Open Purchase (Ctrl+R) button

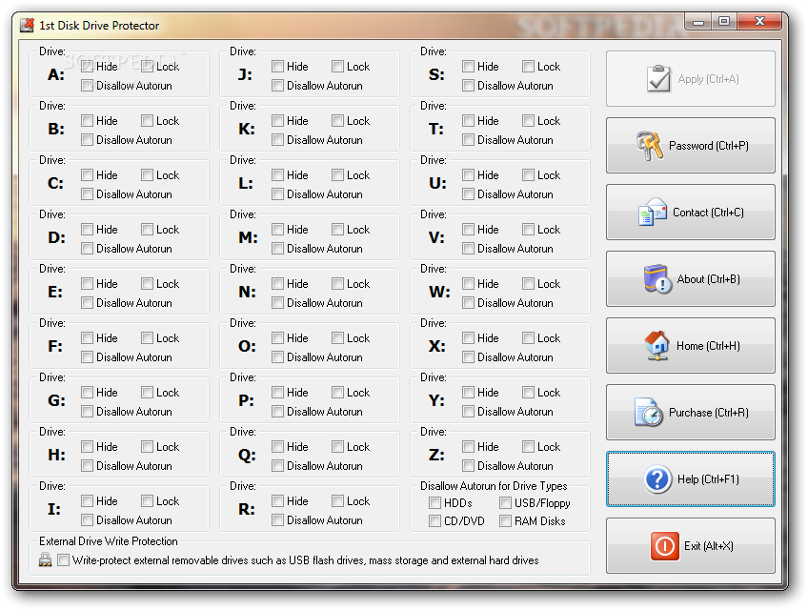pos(691,412)
